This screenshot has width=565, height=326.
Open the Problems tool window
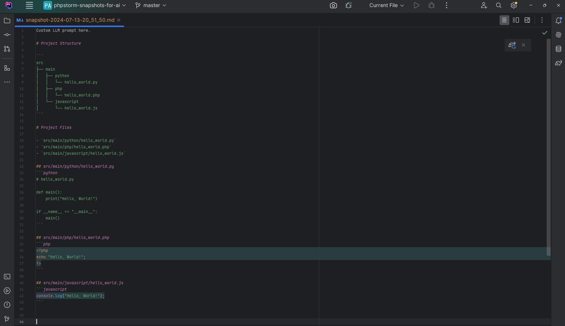[x=7, y=305]
